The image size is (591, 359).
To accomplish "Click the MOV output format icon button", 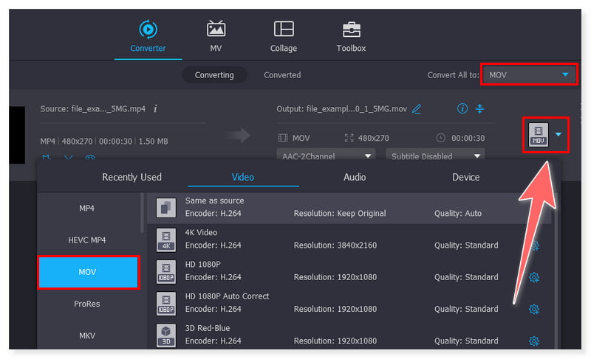I will click(538, 134).
